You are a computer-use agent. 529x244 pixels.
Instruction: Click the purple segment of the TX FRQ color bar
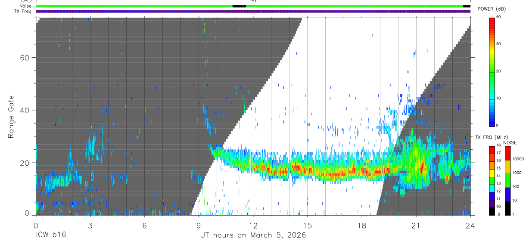[x=492, y=204]
